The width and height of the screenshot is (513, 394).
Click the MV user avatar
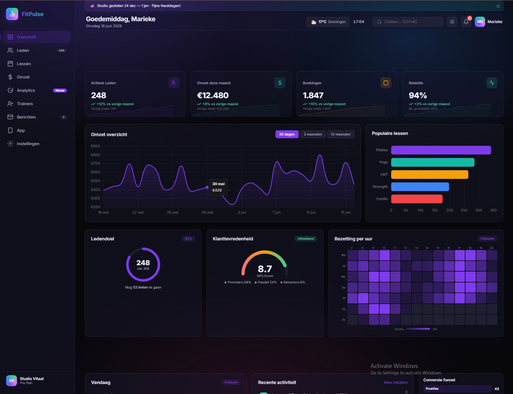coord(480,22)
